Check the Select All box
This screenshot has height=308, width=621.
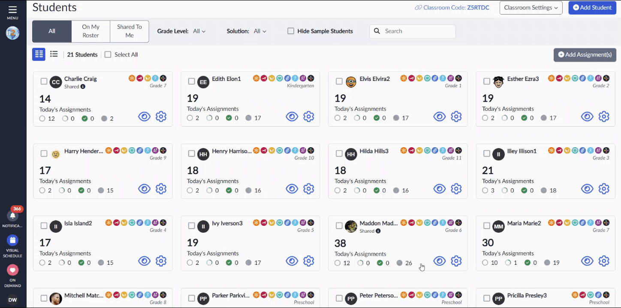click(x=108, y=54)
